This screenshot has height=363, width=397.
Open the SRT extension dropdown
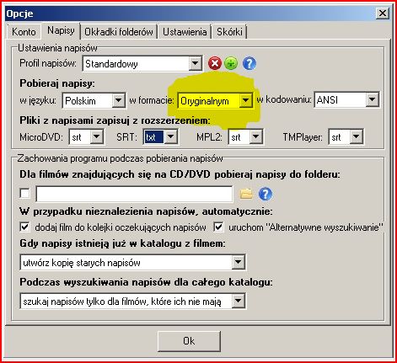coord(170,137)
